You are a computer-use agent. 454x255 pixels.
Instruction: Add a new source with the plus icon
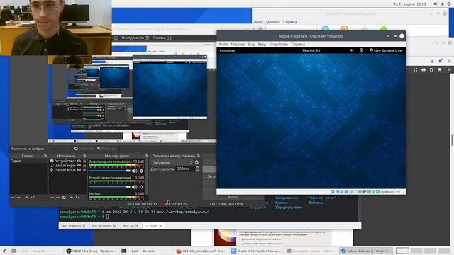click(52, 197)
